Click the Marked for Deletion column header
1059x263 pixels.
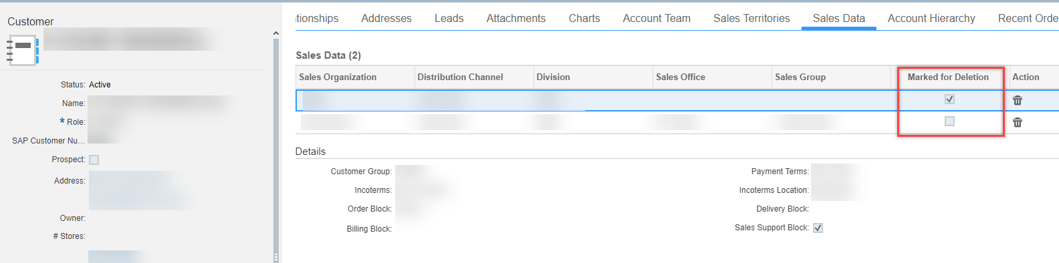pos(948,77)
